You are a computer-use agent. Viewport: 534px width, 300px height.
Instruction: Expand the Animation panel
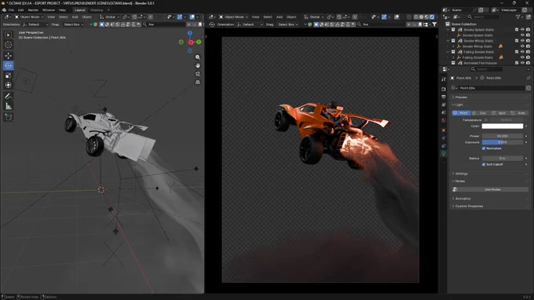463,199
